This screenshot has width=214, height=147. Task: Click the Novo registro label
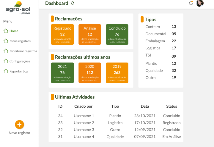(x=19, y=133)
